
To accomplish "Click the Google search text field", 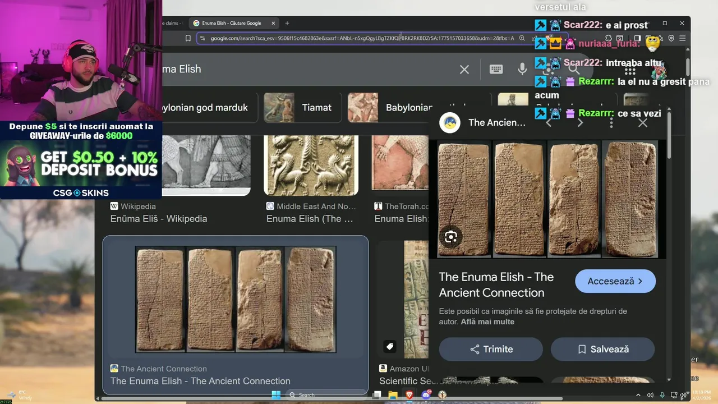I will click(309, 70).
